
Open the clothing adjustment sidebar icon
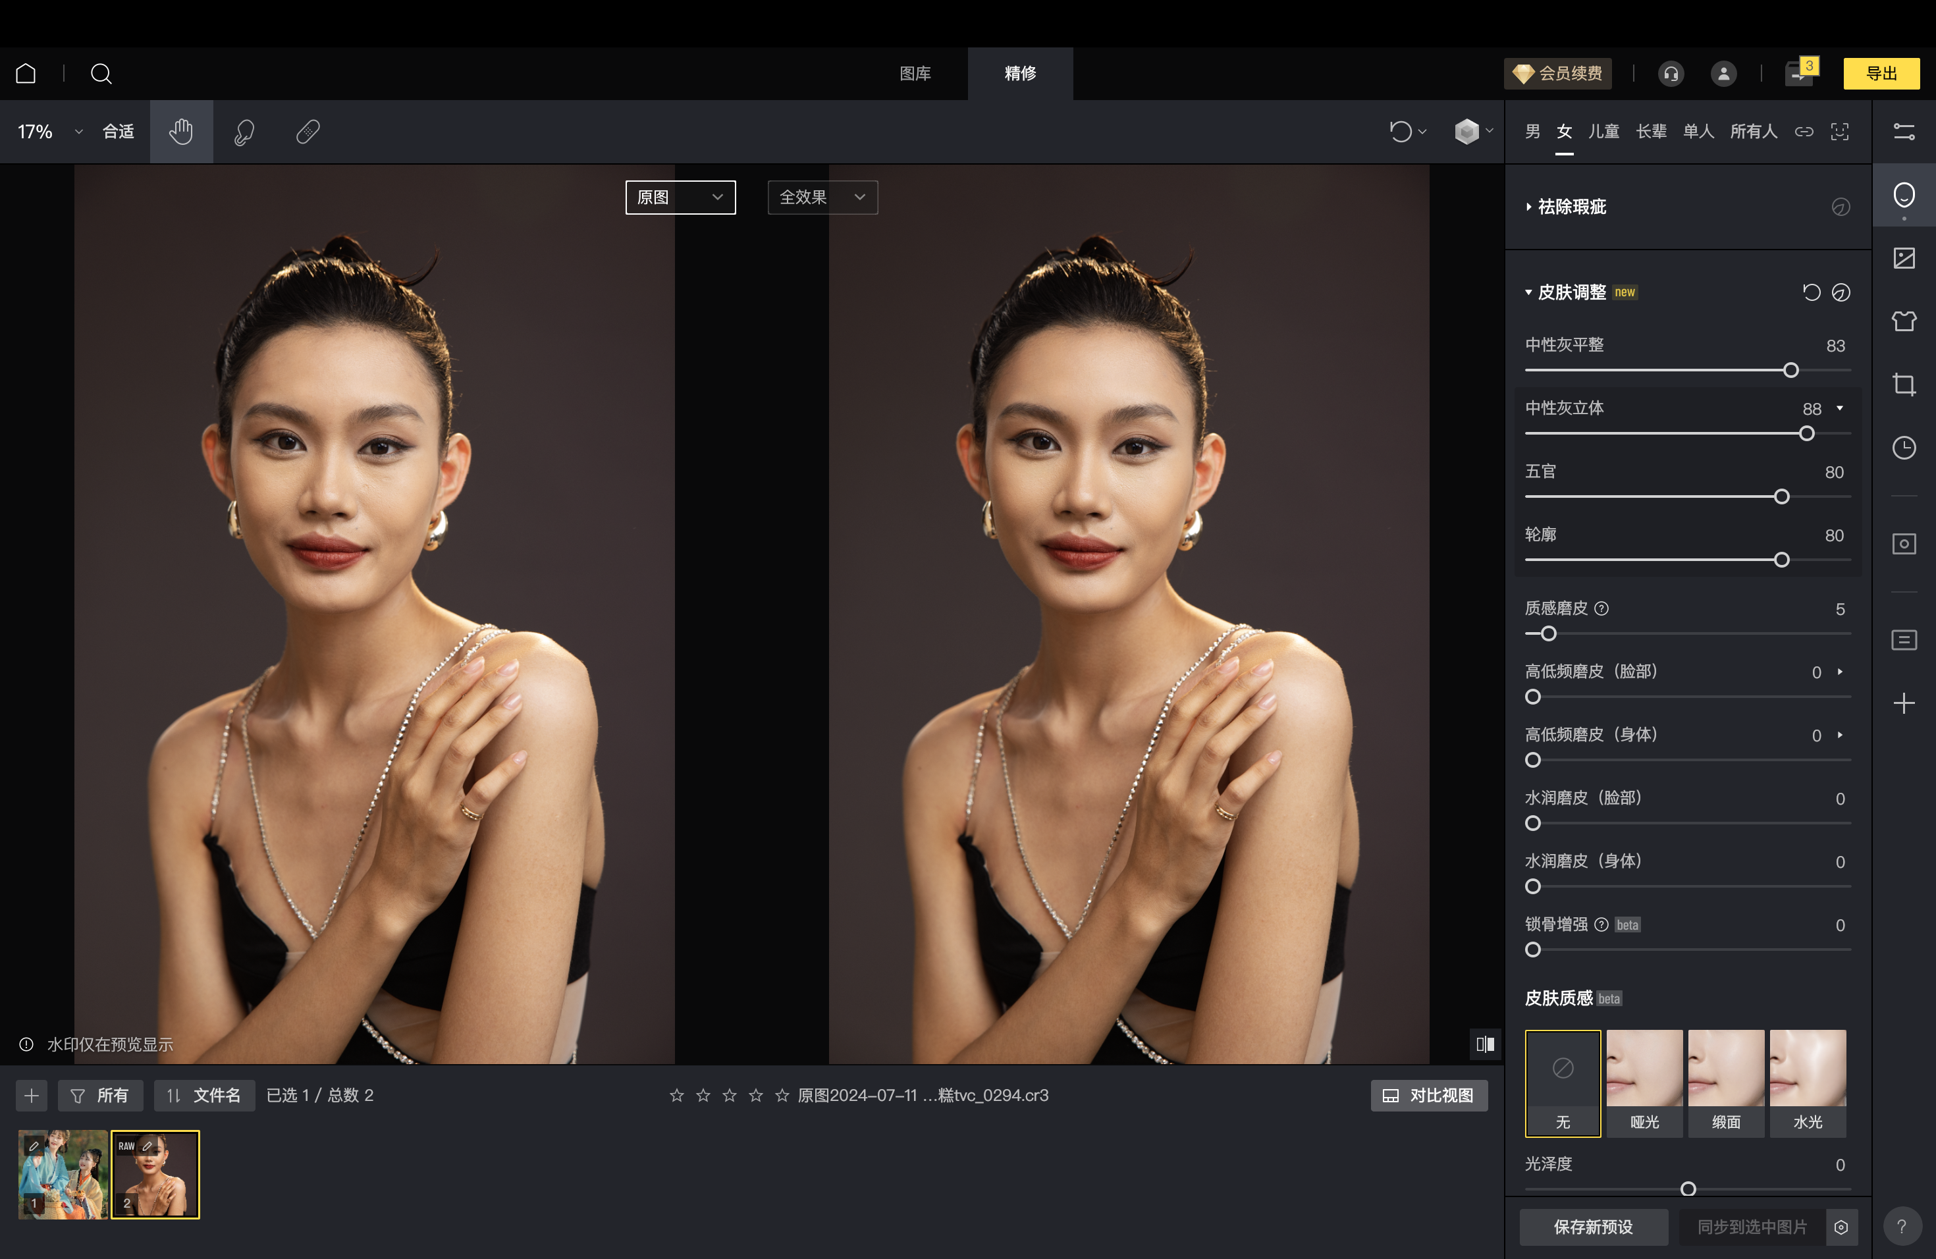pyautogui.click(x=1904, y=321)
